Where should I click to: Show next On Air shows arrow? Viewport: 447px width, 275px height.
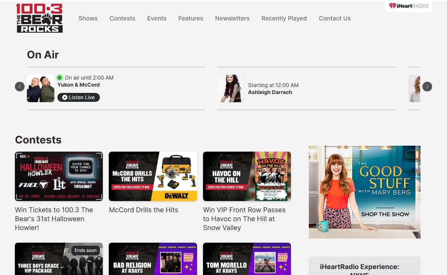coord(427,87)
